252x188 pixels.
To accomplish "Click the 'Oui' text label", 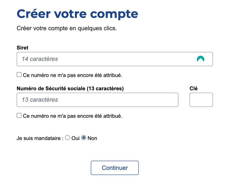I will (x=76, y=138).
